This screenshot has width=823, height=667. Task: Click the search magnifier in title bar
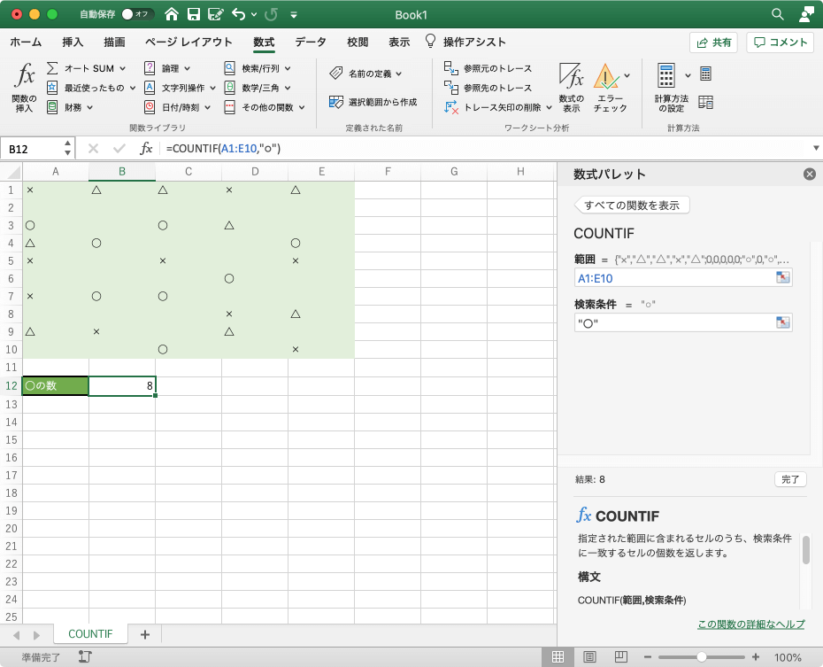click(778, 14)
